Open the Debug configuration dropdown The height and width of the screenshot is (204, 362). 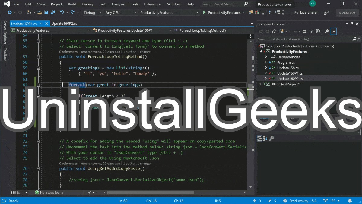(x=94, y=13)
